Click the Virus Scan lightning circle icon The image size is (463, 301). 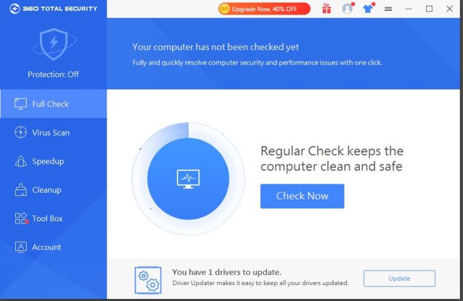point(20,132)
